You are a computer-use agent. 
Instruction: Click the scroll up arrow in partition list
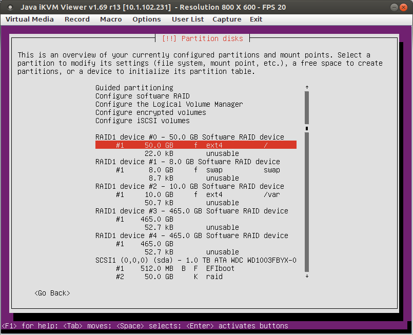pyautogui.click(x=307, y=87)
